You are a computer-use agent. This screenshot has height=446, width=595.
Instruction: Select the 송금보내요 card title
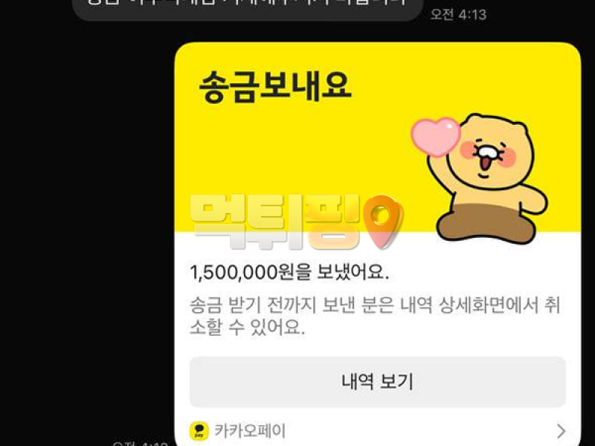tap(275, 88)
